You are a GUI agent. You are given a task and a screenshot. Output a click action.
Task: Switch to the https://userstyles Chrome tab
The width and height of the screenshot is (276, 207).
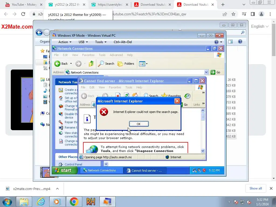[110, 5]
